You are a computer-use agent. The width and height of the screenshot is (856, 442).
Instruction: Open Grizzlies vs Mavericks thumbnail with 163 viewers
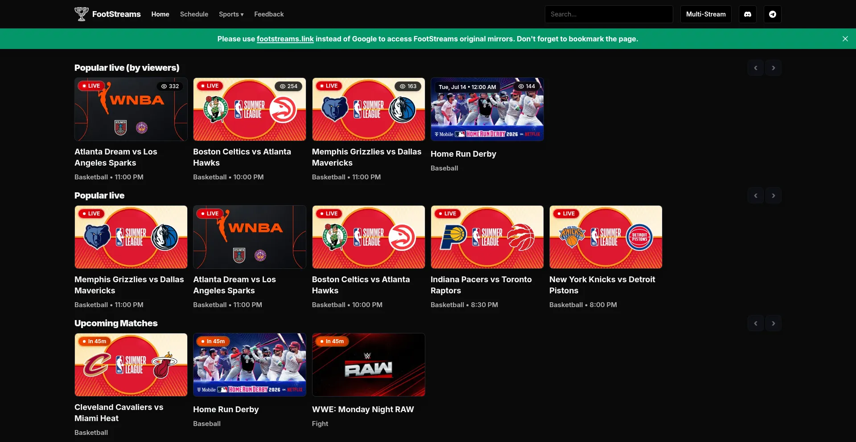click(368, 109)
